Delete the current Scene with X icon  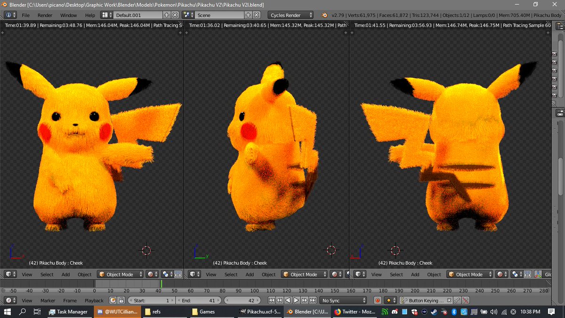[x=256, y=15]
